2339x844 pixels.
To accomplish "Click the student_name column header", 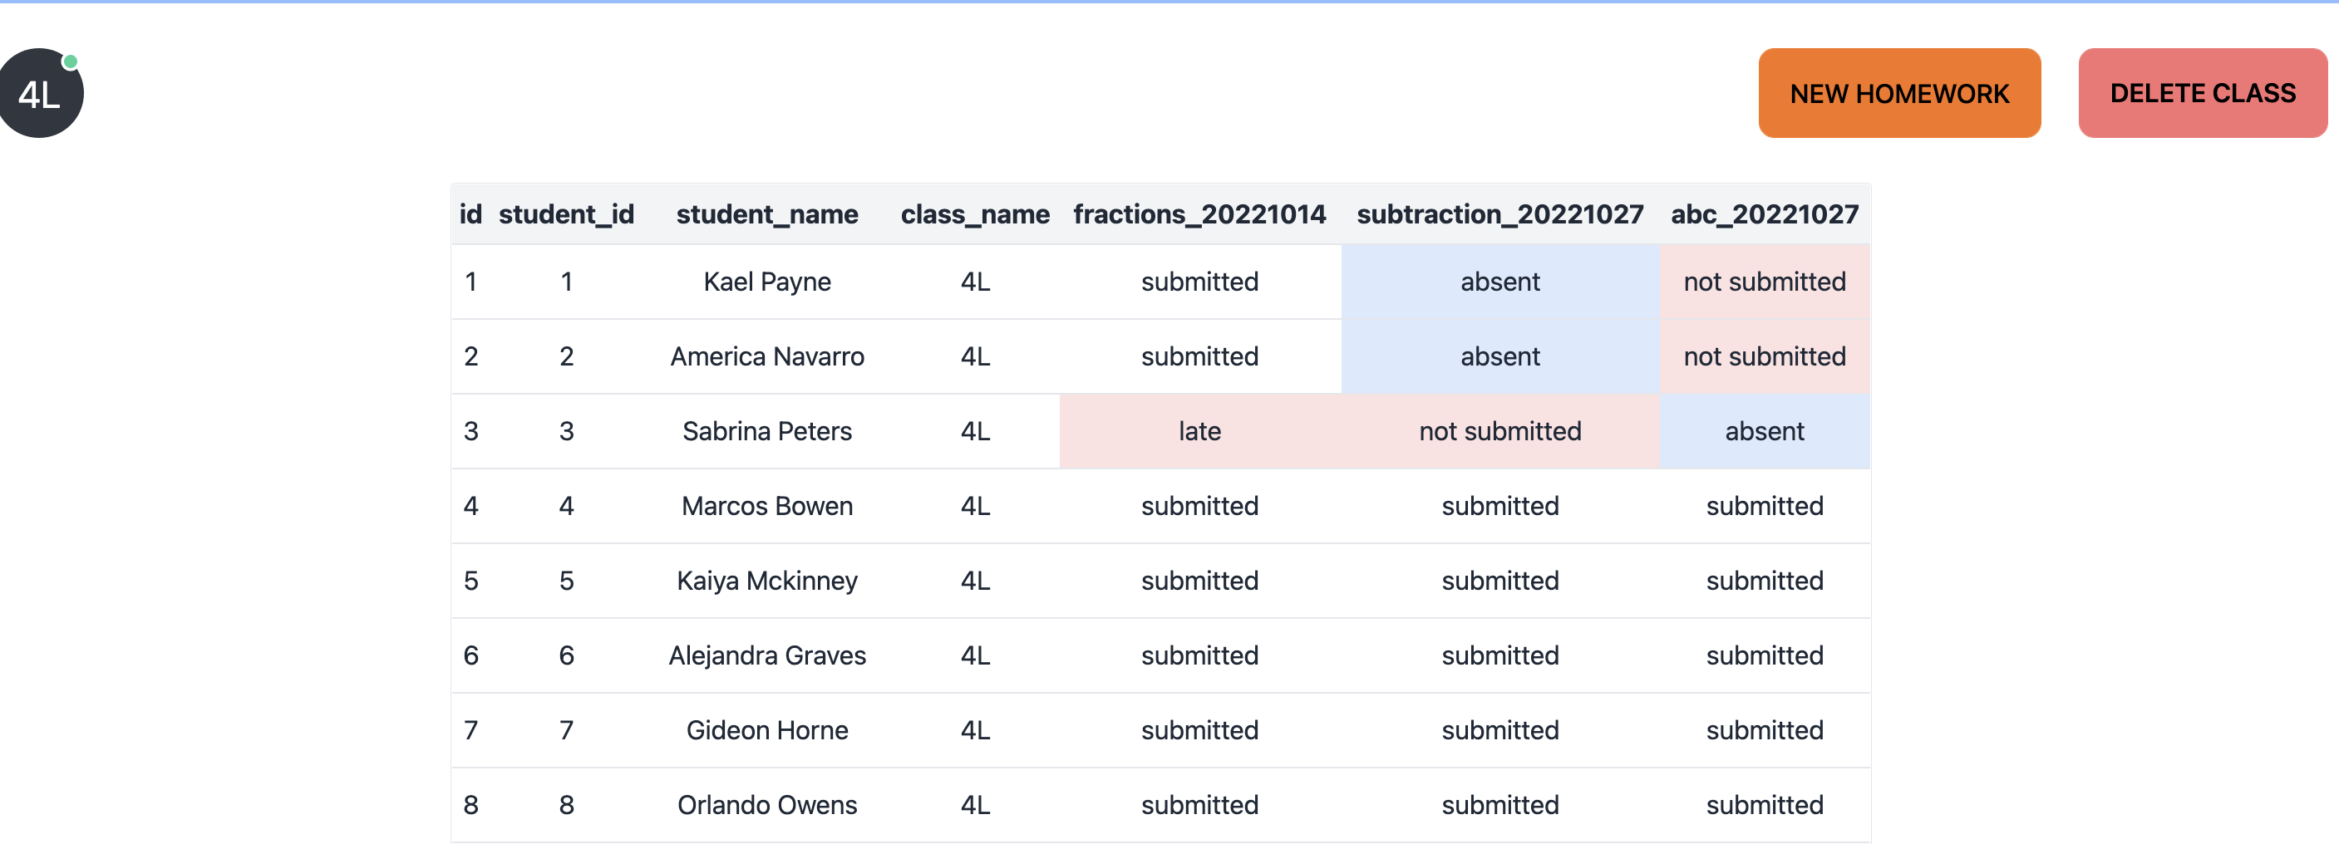I will pyautogui.click(x=766, y=214).
